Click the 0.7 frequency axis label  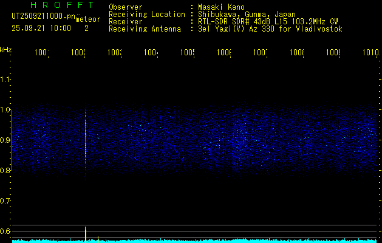click(5, 201)
